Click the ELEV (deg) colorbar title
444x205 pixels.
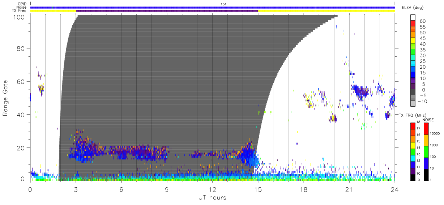click(x=413, y=7)
